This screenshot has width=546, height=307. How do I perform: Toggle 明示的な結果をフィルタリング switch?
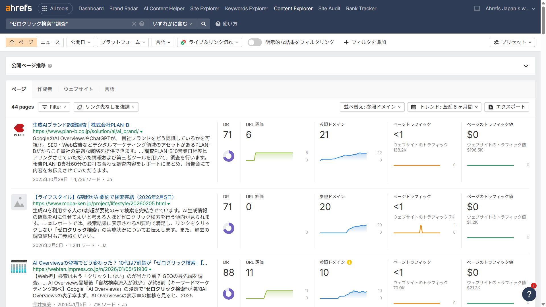pyautogui.click(x=255, y=42)
